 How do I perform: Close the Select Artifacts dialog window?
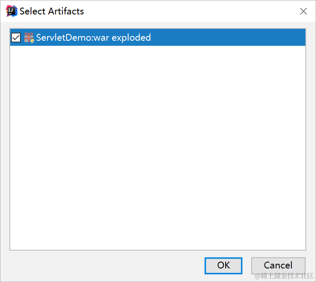tap(303, 11)
